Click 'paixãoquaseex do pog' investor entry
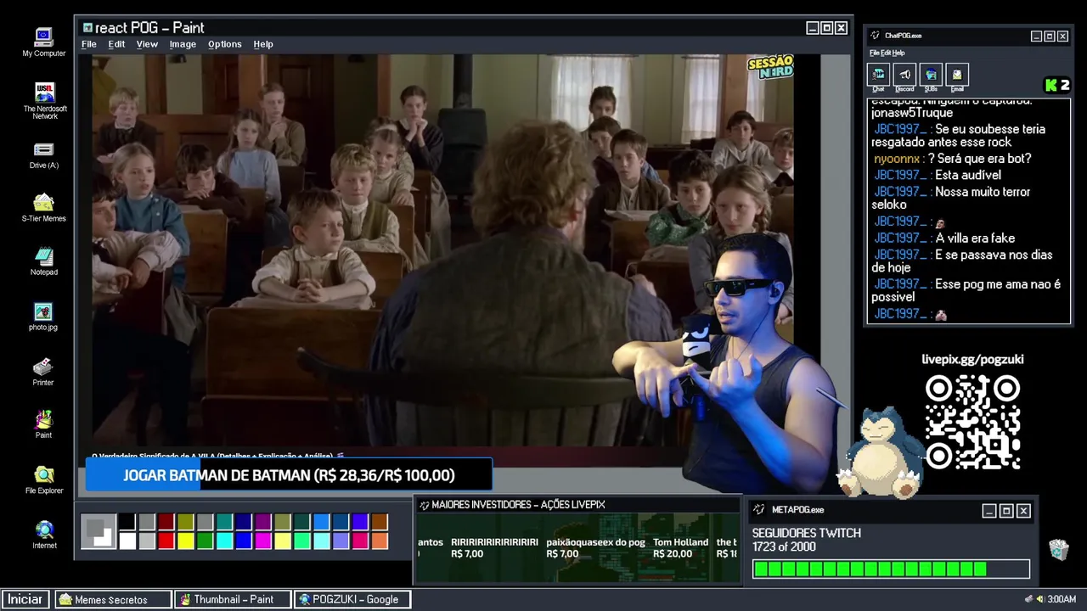The width and height of the screenshot is (1087, 611). (595, 548)
